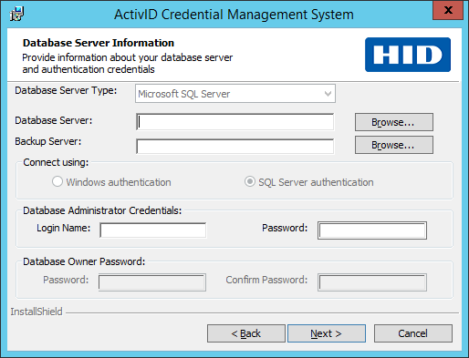Viewport: 469px width, 358px height.
Task: Proceed with the Next button
Action: point(327,333)
